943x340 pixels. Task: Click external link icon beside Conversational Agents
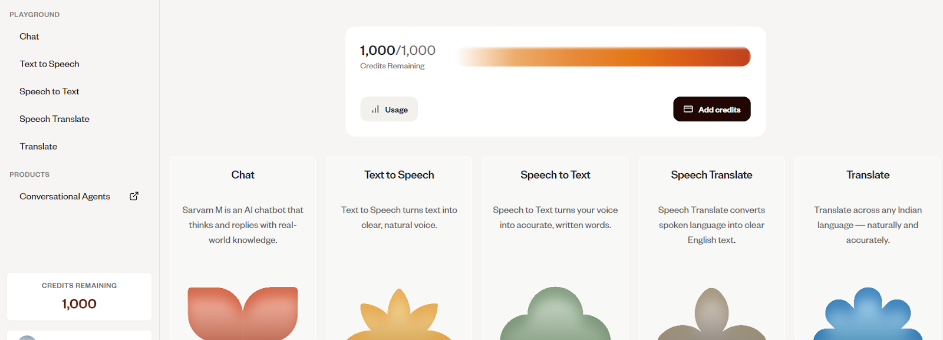coord(134,196)
